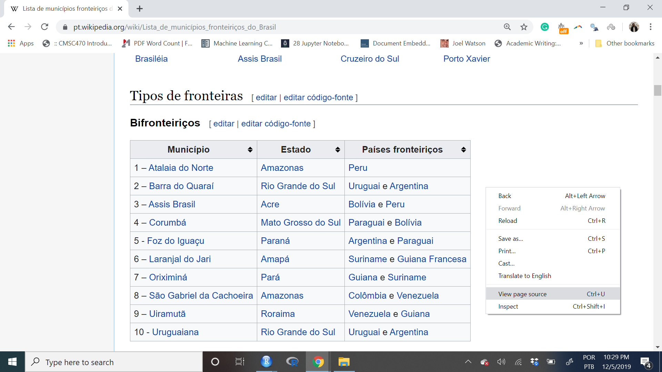This screenshot has height=372, width=662.
Task: Click the Apps grid icon in bookmarks bar
Action: tap(11, 43)
